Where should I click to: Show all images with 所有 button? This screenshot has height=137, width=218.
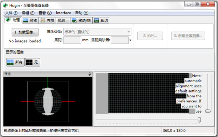(15, 62)
